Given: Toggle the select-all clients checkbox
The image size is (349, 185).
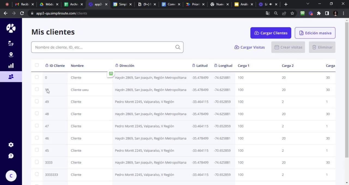Looking at the screenshot, I should pyautogui.click(x=37, y=65).
